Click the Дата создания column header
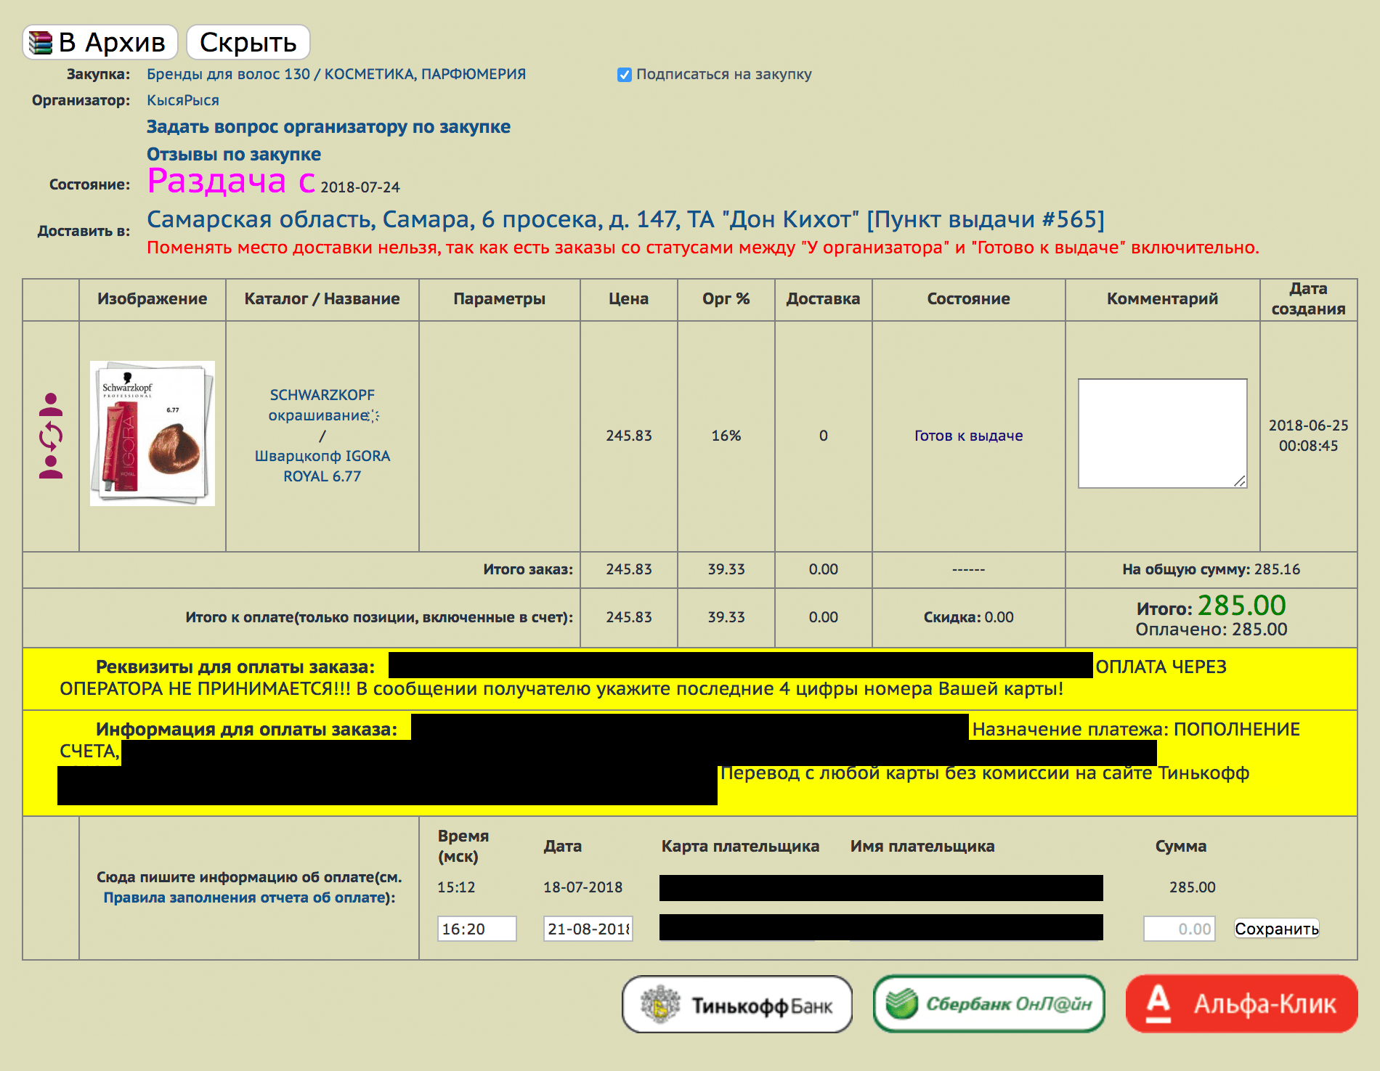The height and width of the screenshot is (1071, 1380). point(1308,298)
